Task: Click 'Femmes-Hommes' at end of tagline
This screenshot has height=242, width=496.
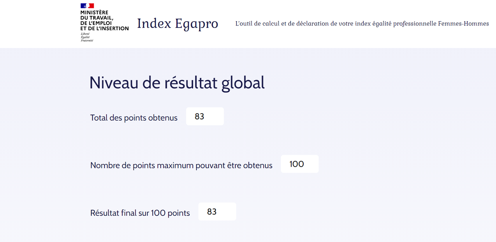Action: coord(464,24)
